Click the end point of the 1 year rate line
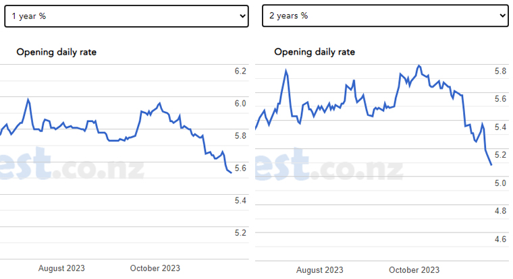 click(x=231, y=173)
